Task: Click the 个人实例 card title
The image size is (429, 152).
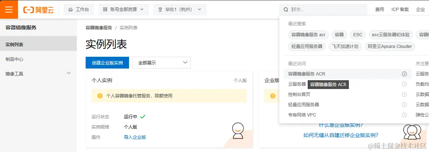Action: [x=101, y=80]
